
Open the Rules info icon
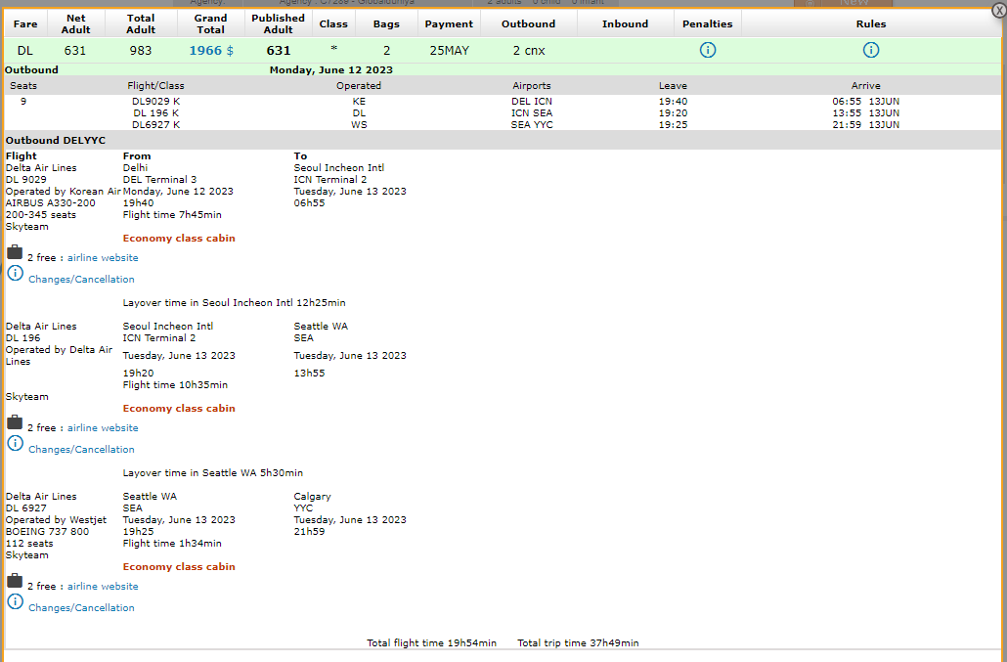click(x=870, y=50)
